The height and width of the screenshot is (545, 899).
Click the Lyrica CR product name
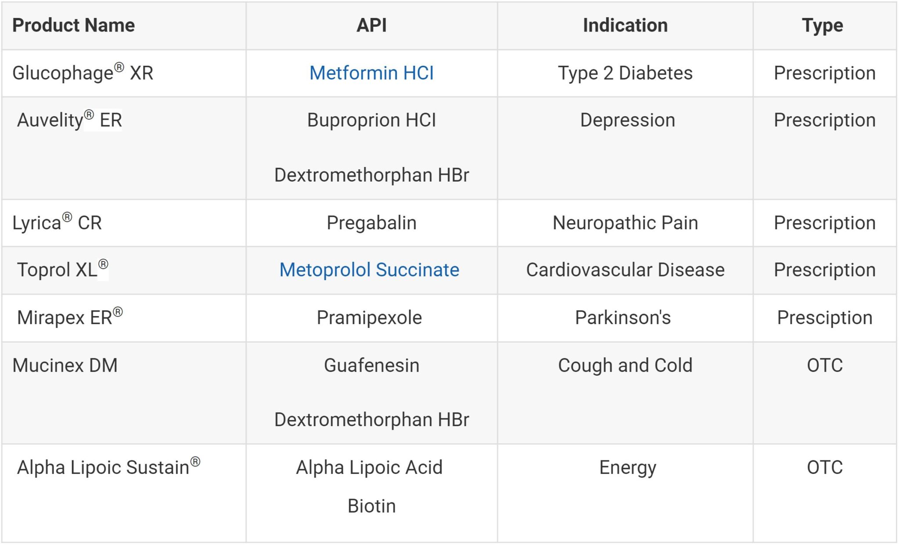(57, 223)
